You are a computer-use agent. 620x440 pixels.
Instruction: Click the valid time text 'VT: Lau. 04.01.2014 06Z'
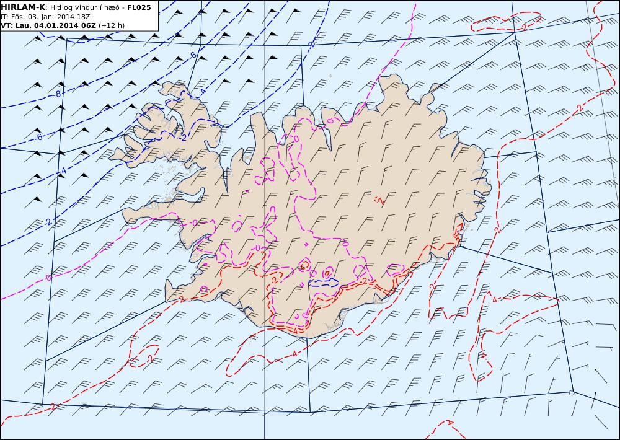48,25
